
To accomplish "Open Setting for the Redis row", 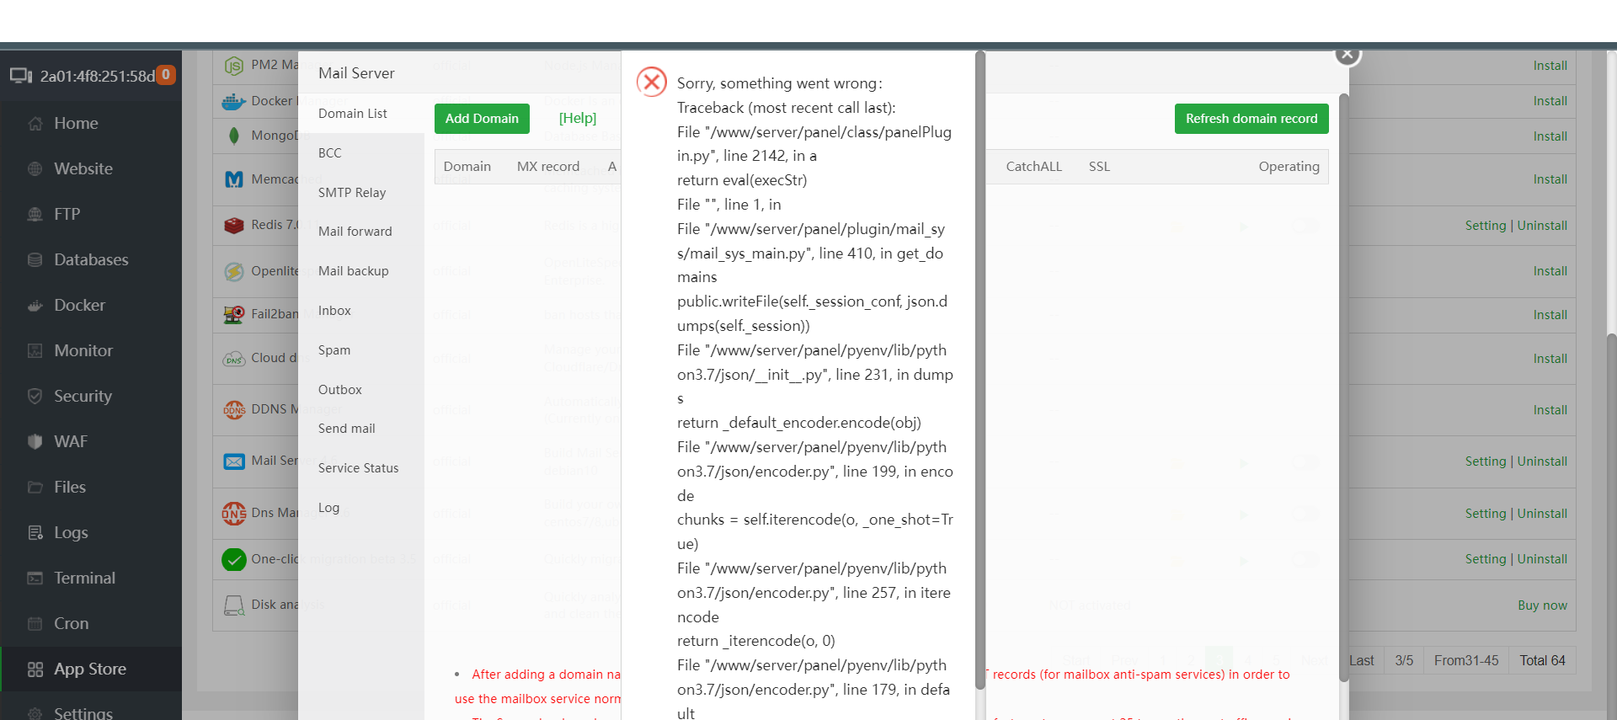I will coord(1486,226).
